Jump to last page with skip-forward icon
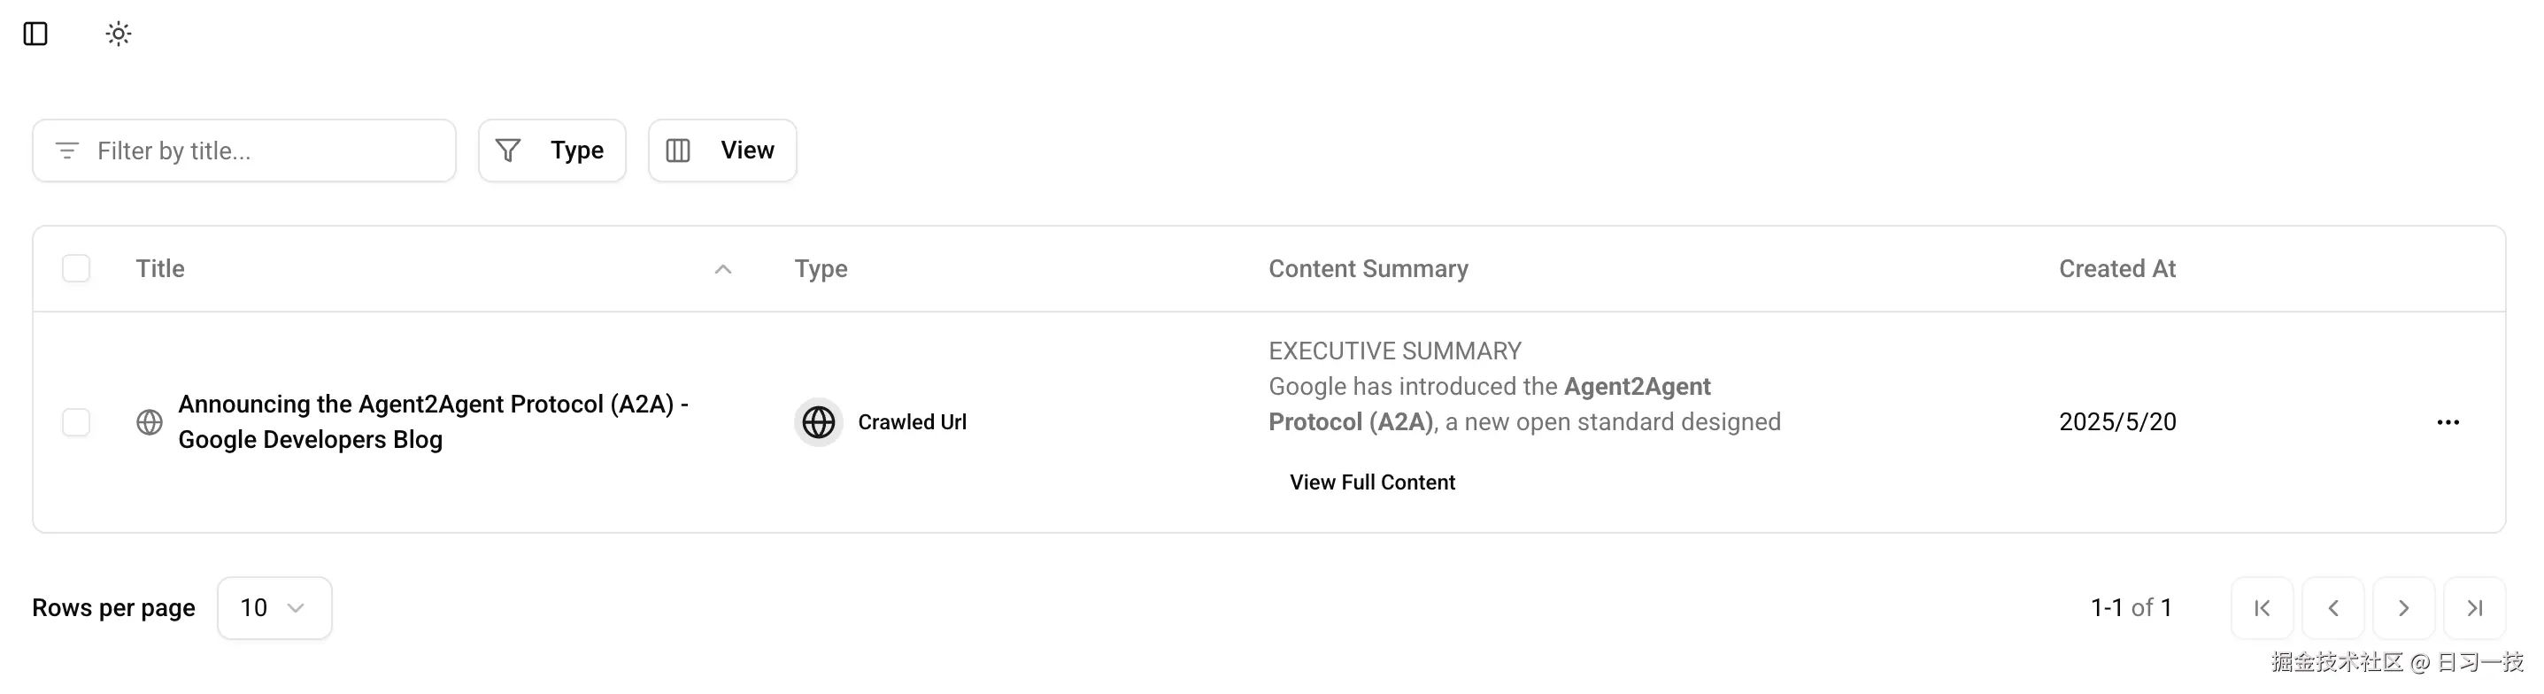This screenshot has width=2544, height=694. point(2473,607)
